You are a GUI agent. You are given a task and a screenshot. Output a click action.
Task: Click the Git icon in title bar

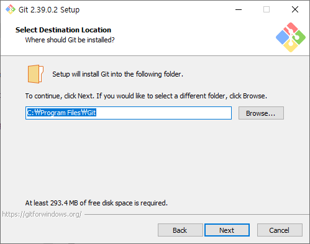(11, 9)
